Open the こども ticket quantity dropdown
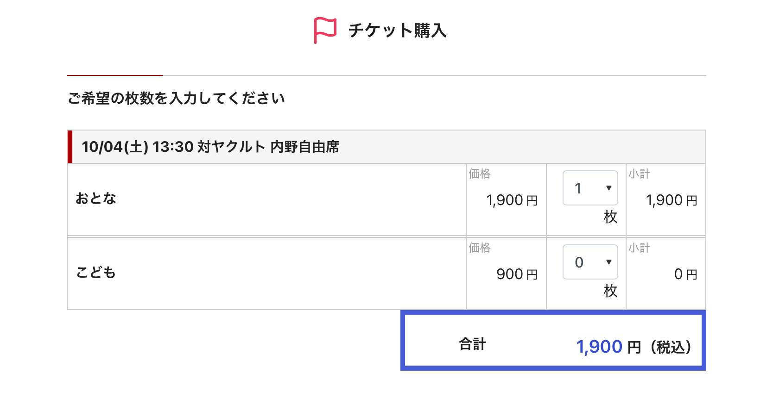773x404 pixels. [590, 262]
